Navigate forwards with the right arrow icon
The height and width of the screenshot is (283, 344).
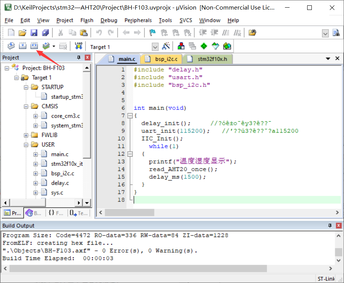137,33
